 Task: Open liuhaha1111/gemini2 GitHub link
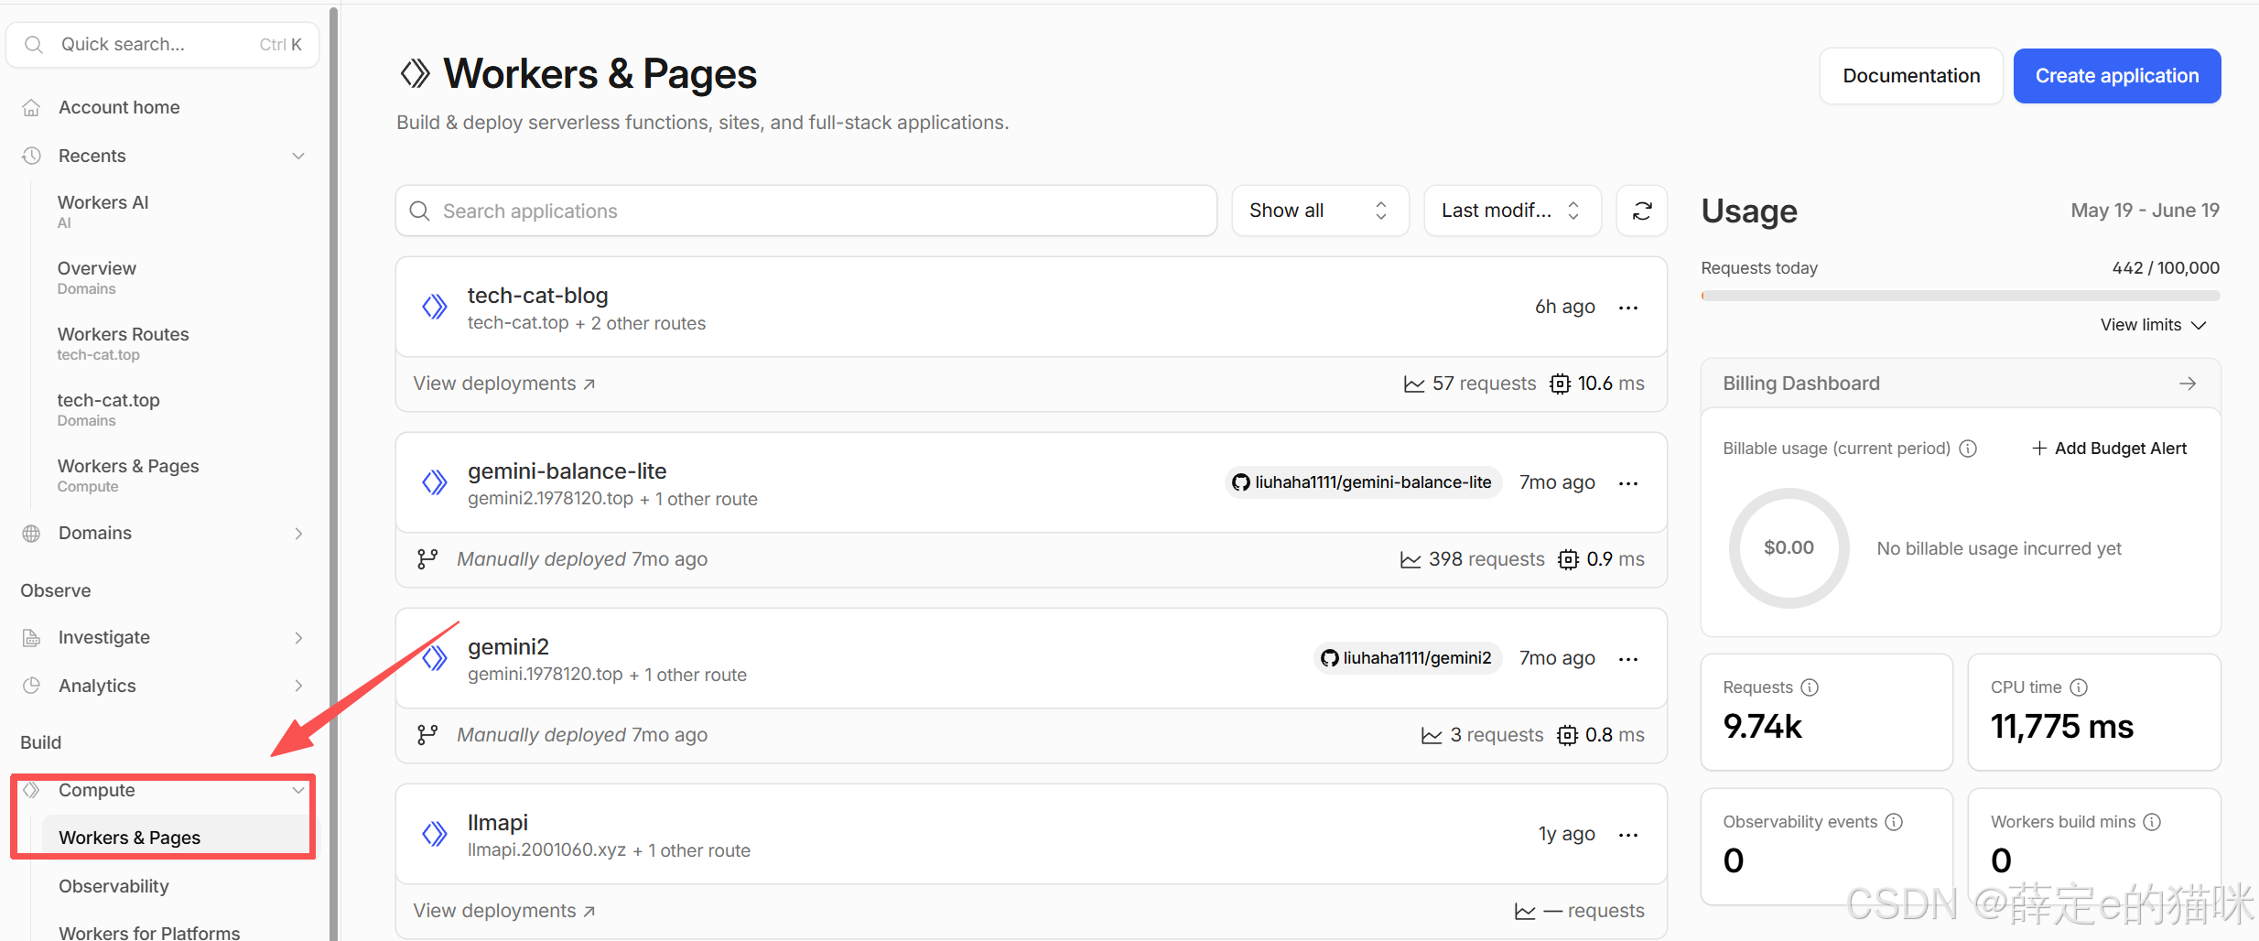click(x=1408, y=658)
